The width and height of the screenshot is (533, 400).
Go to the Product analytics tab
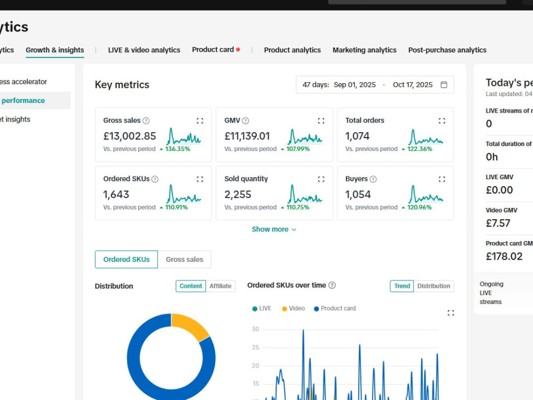pyautogui.click(x=292, y=50)
